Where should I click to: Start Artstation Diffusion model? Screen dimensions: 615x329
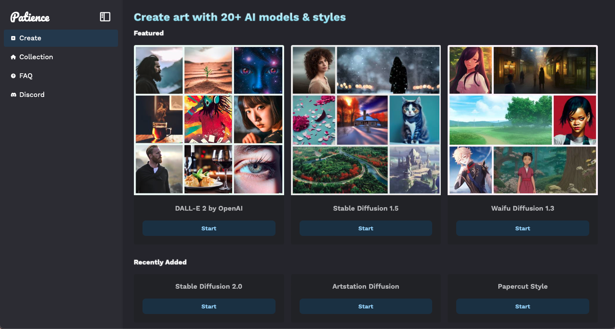(x=366, y=307)
